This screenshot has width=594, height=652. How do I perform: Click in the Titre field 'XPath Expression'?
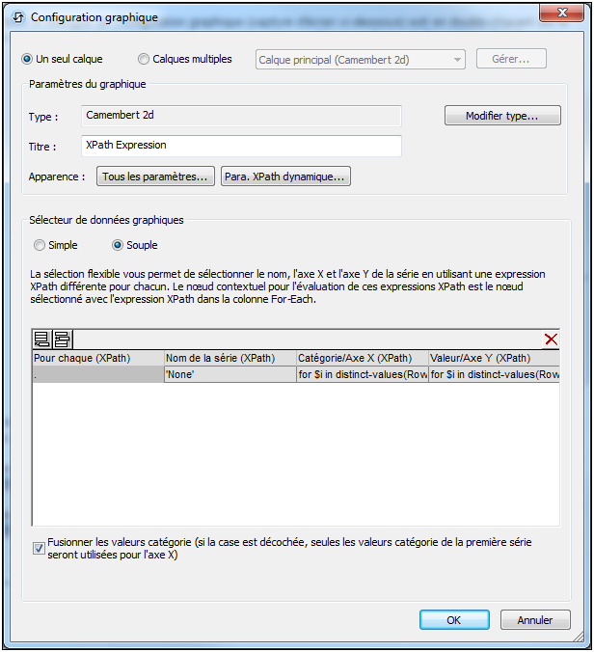(241, 146)
